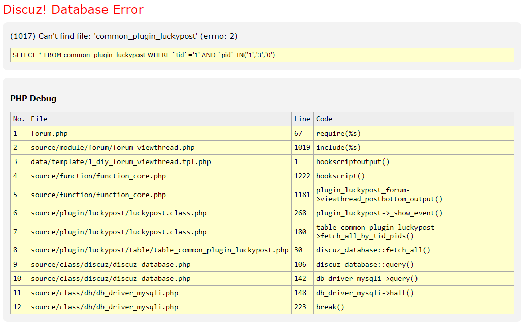This screenshot has width=521, height=323.
Task: Click the luckypost.class.php file cell in row 7
Action: coord(160,232)
